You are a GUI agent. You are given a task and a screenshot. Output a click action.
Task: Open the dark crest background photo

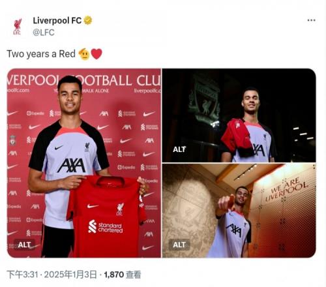[x=239, y=115]
